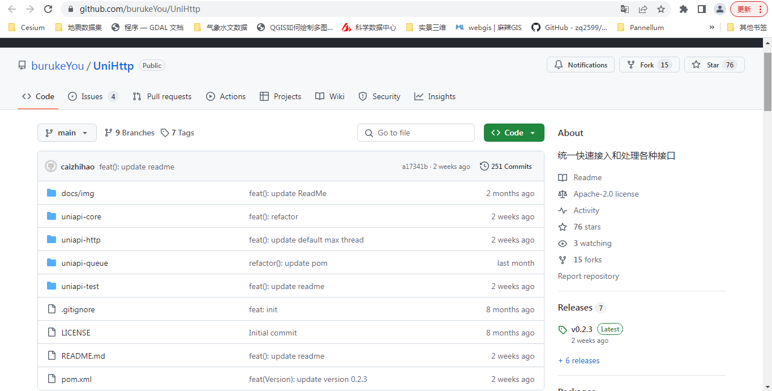
Task: Bookmark this page with the star icon
Action: click(x=661, y=9)
